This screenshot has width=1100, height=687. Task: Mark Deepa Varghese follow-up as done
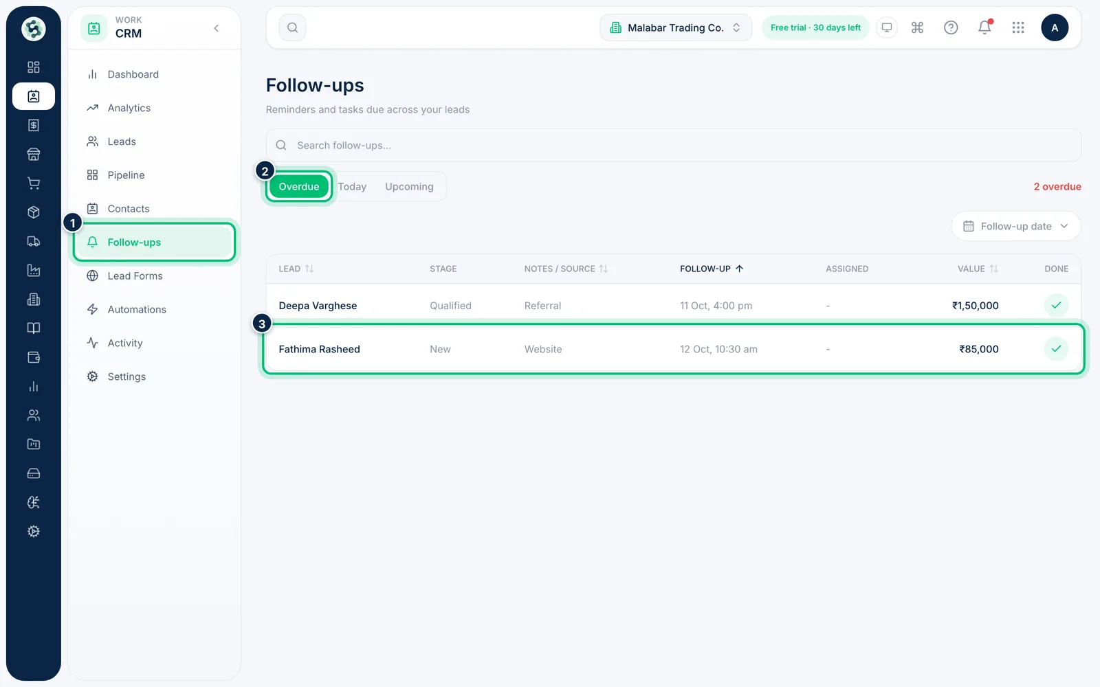1056,305
